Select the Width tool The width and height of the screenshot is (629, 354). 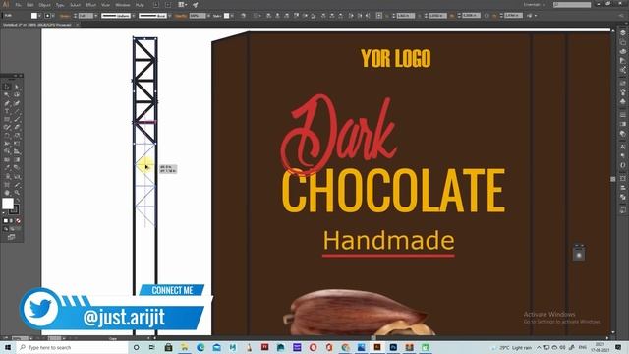[7, 144]
